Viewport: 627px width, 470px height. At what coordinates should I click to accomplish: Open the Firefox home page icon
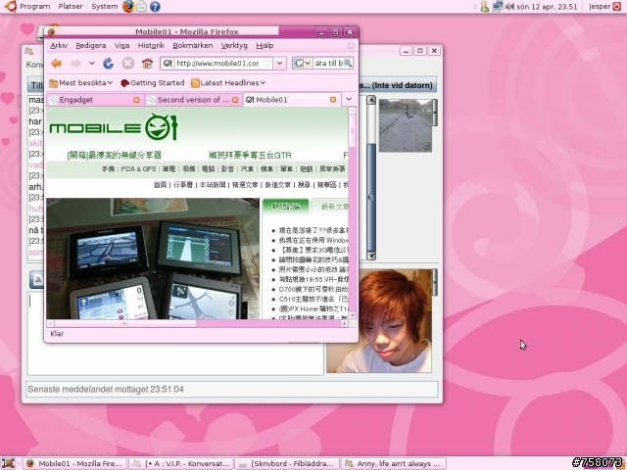click(147, 63)
